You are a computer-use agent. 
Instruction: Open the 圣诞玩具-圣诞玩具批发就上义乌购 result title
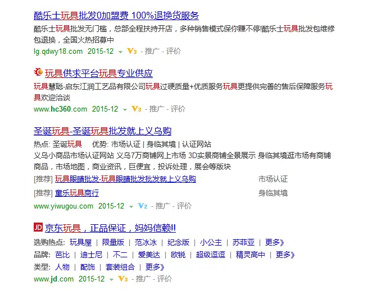pyautogui.click(x=102, y=131)
